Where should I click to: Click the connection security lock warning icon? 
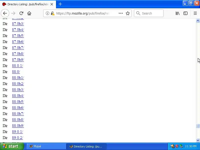[52, 13]
